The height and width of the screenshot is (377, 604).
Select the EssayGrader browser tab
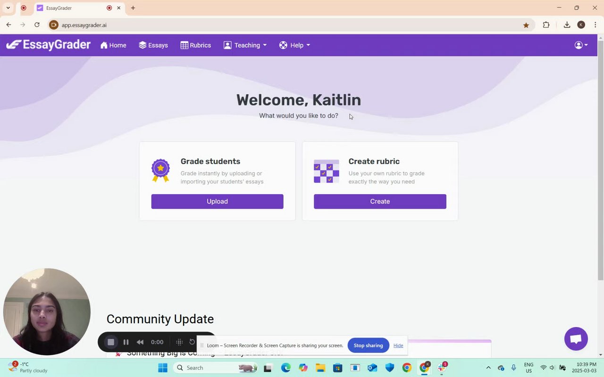(x=79, y=8)
